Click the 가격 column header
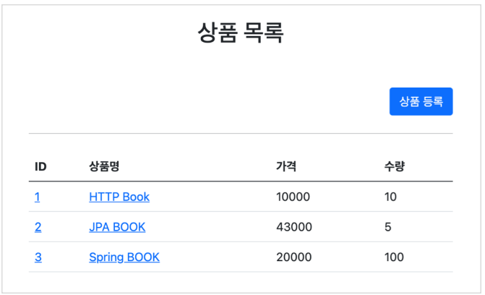 pos(286,166)
